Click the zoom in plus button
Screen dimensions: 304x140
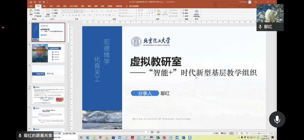[x=266, y=133]
